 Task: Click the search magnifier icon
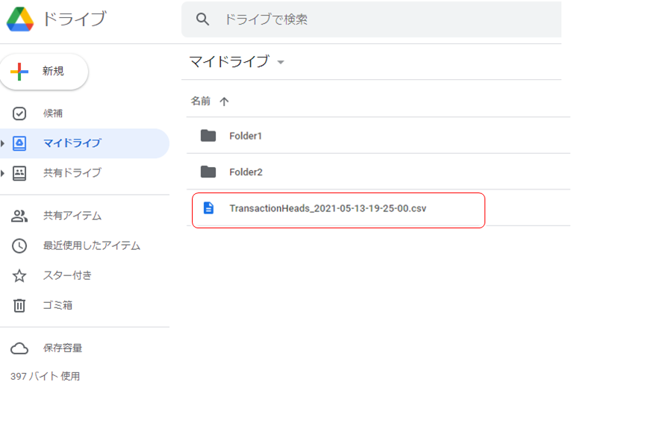pos(202,19)
